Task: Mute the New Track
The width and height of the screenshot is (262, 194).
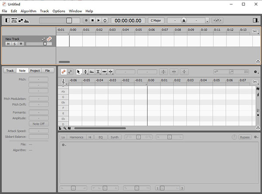Action: tap(8, 44)
